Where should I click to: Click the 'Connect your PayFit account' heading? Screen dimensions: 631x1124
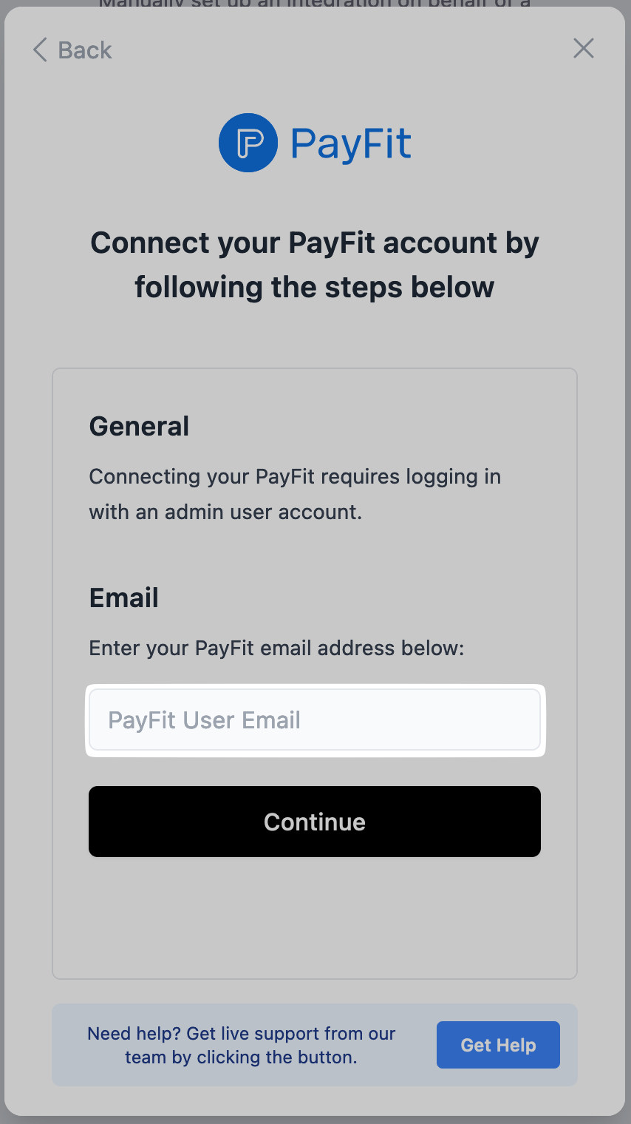pyautogui.click(x=315, y=243)
